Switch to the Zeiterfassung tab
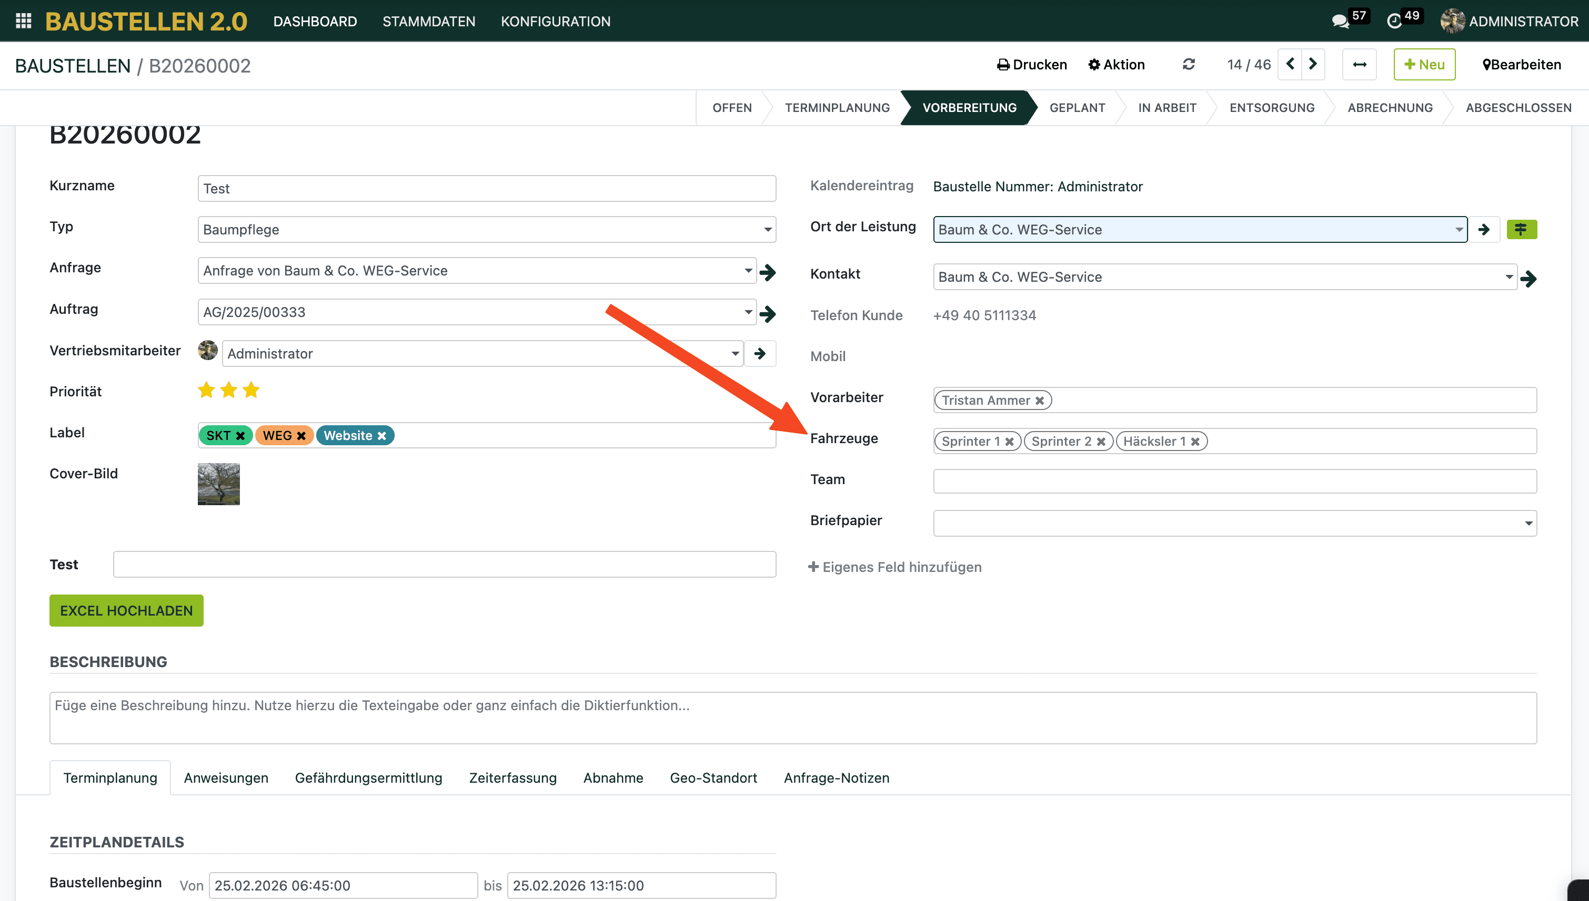 coord(512,778)
